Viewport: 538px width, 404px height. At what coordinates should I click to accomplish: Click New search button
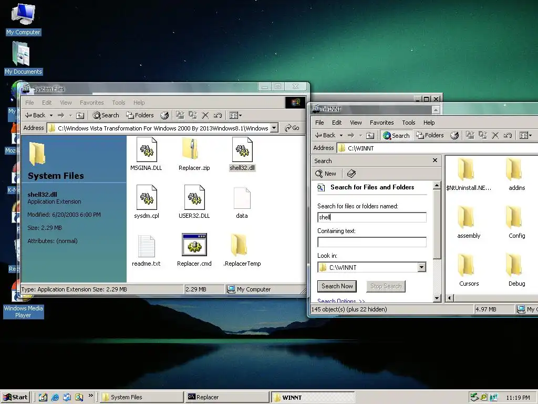tap(326, 174)
